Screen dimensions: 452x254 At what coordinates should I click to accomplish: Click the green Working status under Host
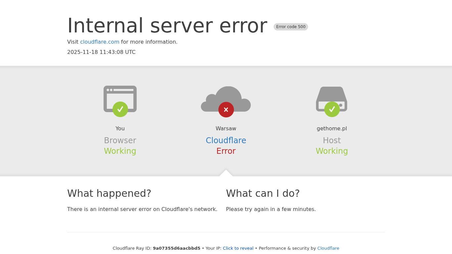[x=332, y=151]
